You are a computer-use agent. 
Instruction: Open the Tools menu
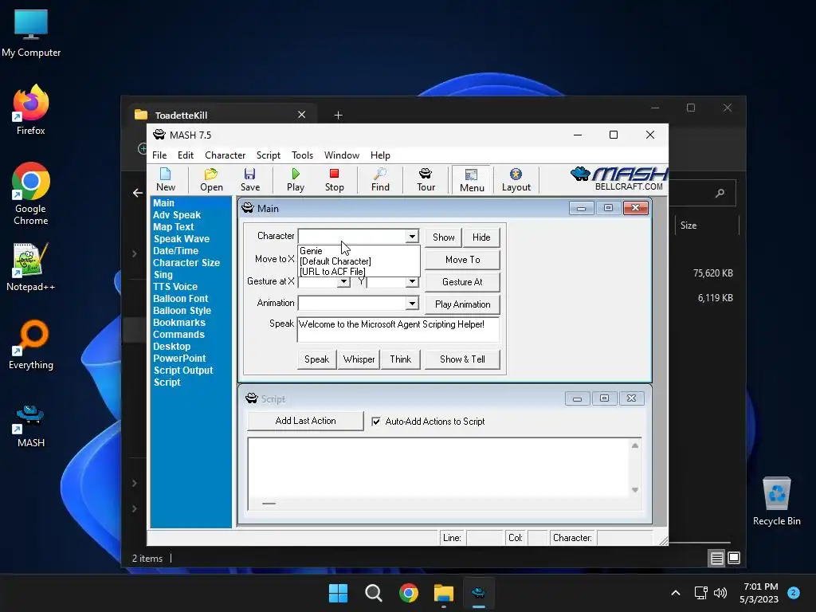(x=302, y=155)
